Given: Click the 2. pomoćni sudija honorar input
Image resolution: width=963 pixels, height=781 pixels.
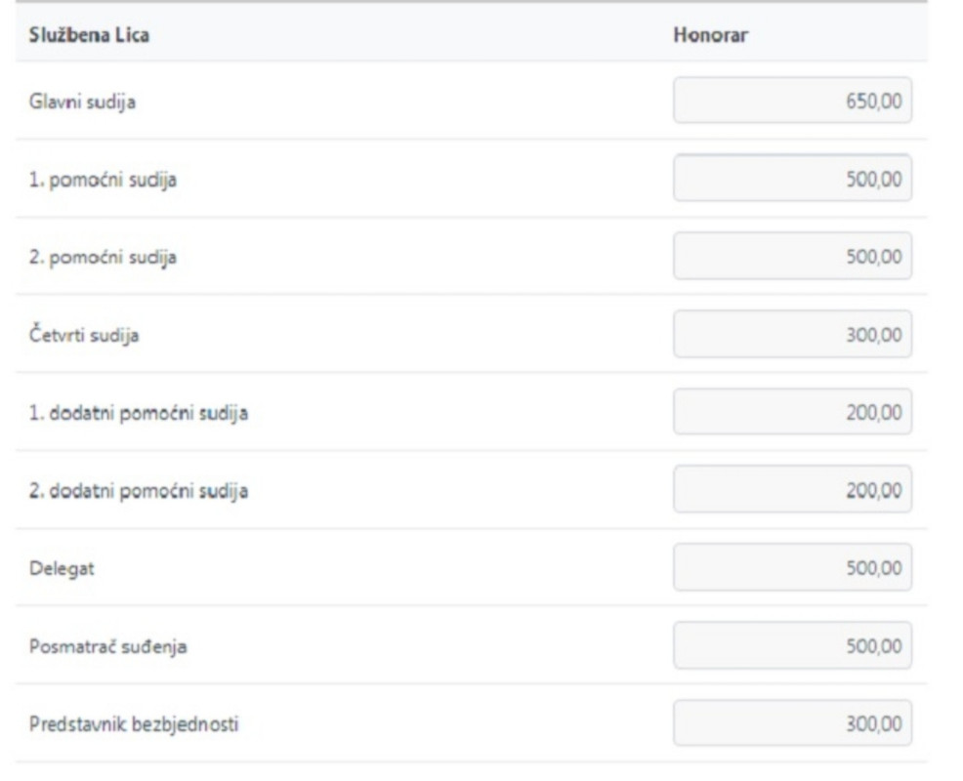Looking at the screenshot, I should click(x=792, y=256).
